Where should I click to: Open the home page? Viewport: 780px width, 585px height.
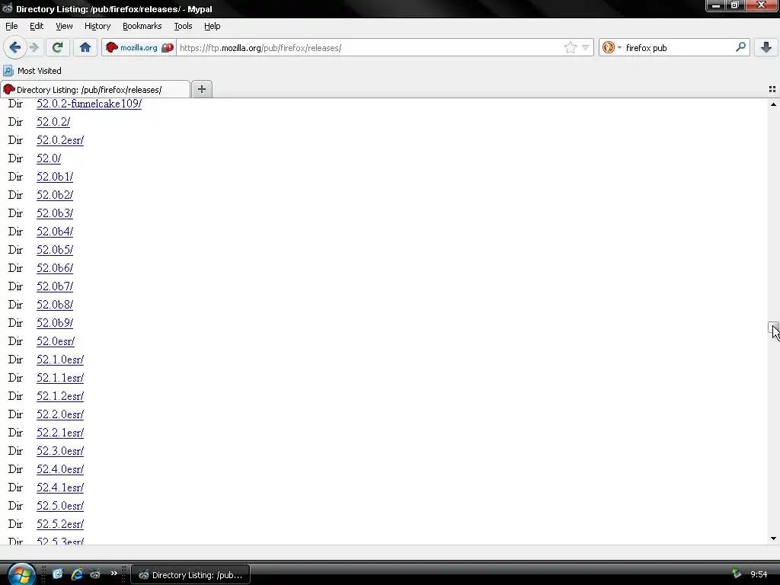click(85, 47)
